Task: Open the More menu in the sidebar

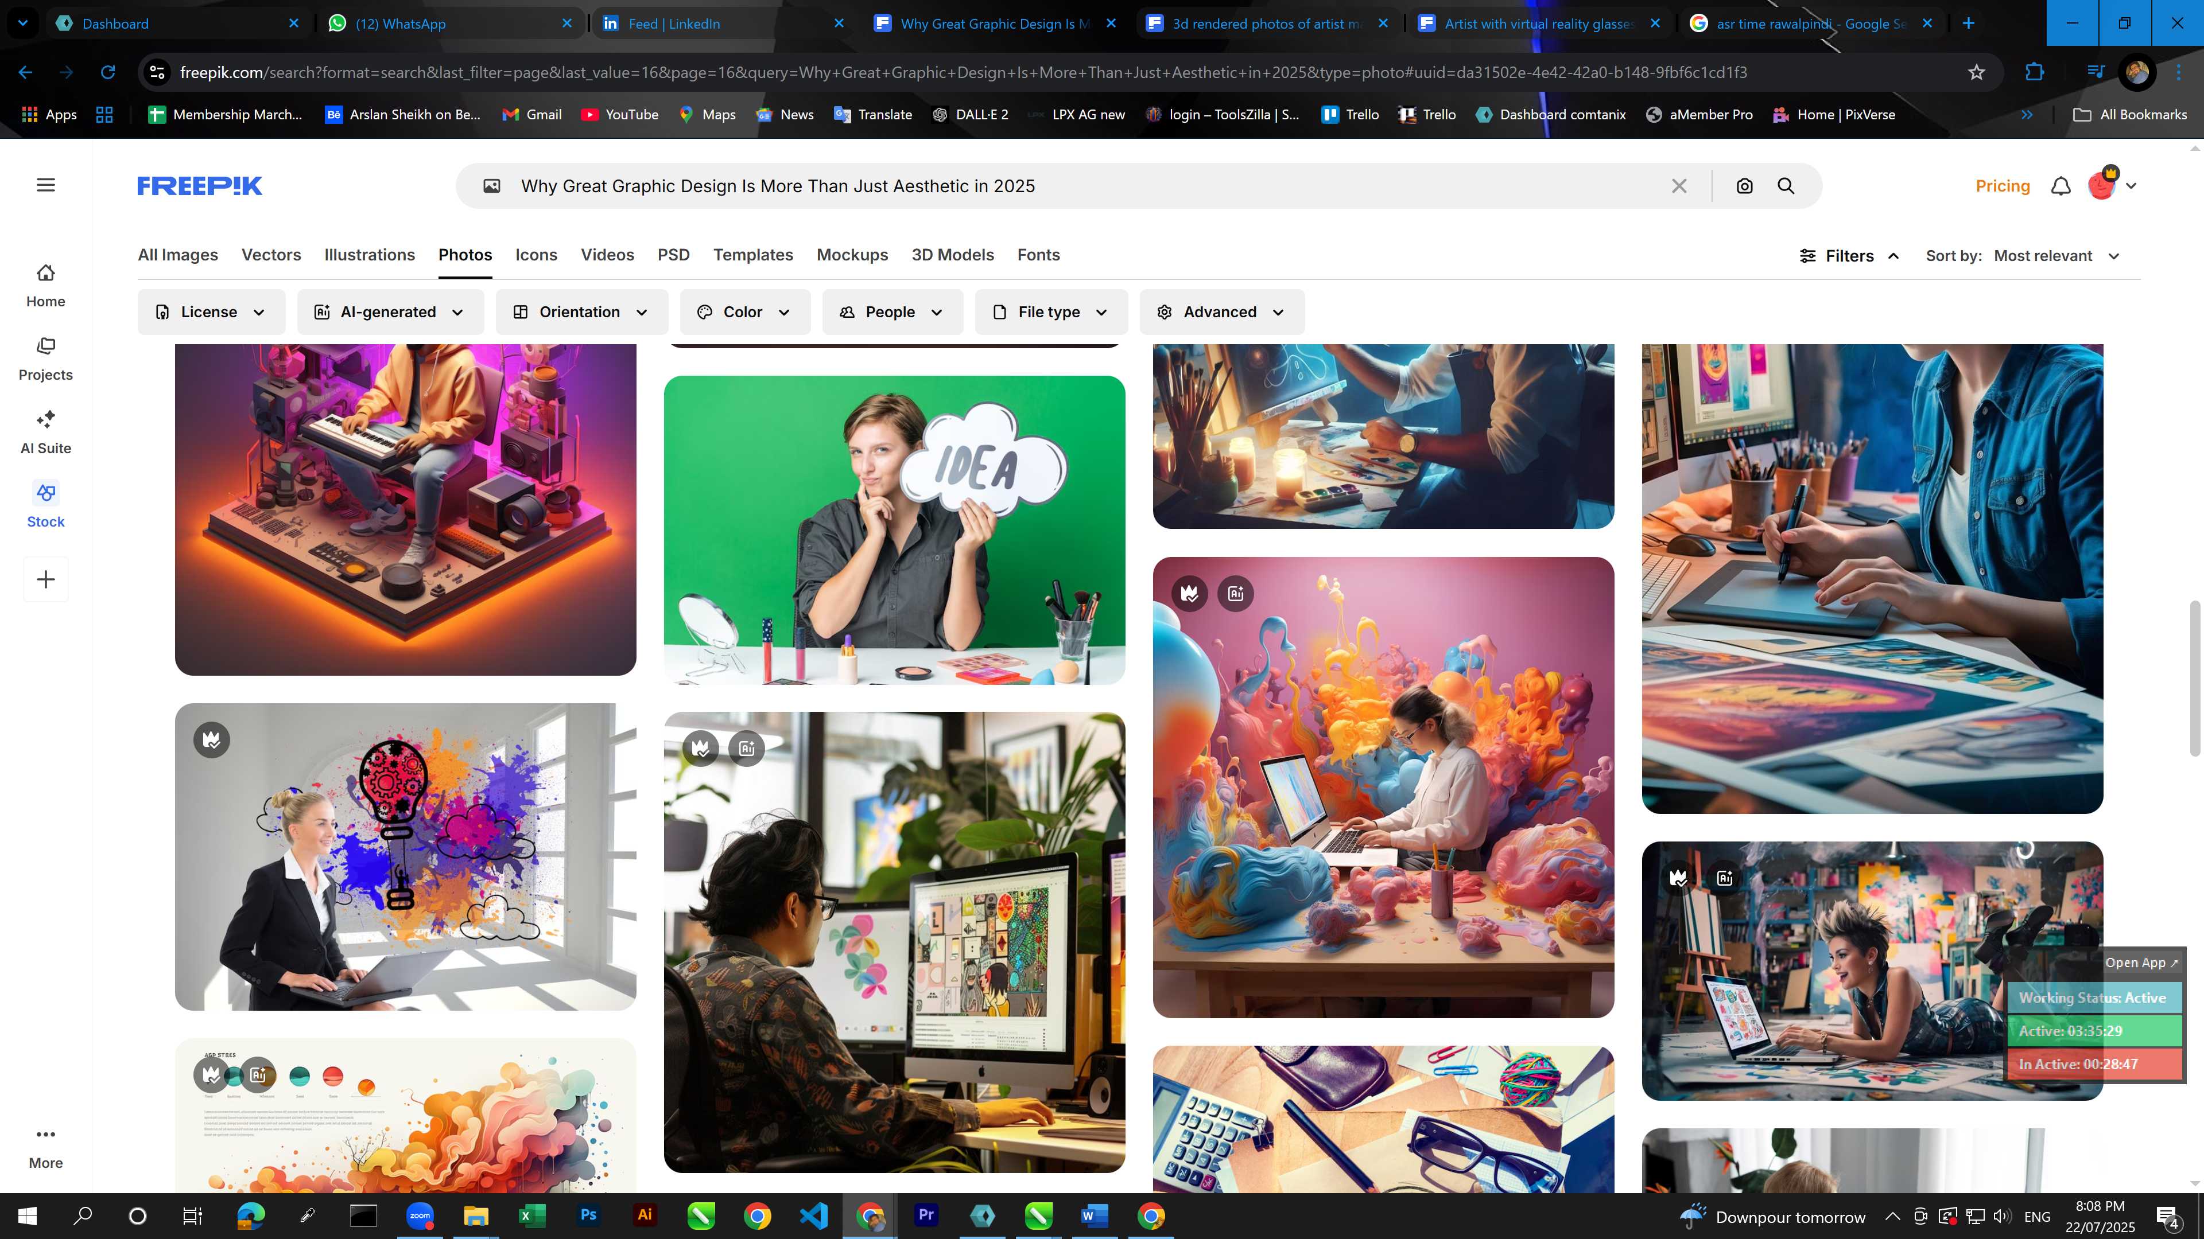Action: 45,1147
